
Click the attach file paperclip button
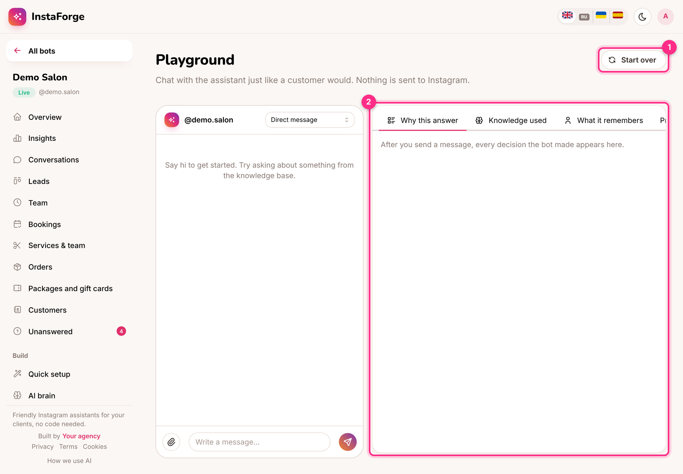click(x=171, y=442)
